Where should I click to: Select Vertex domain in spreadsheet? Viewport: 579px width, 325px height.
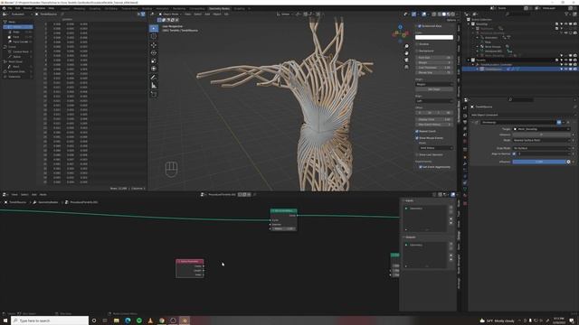click(18, 27)
